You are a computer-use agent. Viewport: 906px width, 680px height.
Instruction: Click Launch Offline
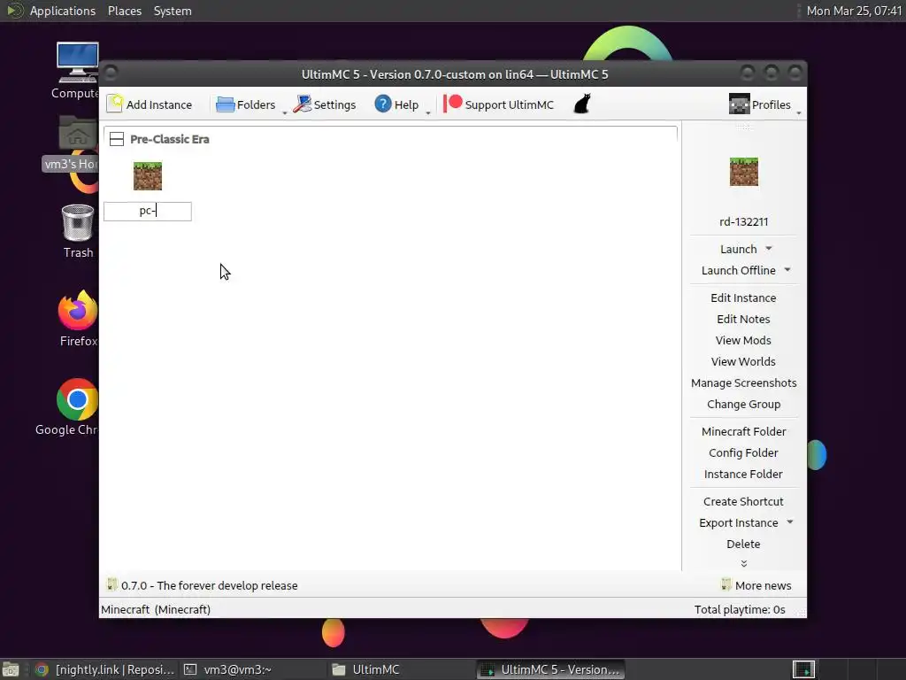pos(738,271)
